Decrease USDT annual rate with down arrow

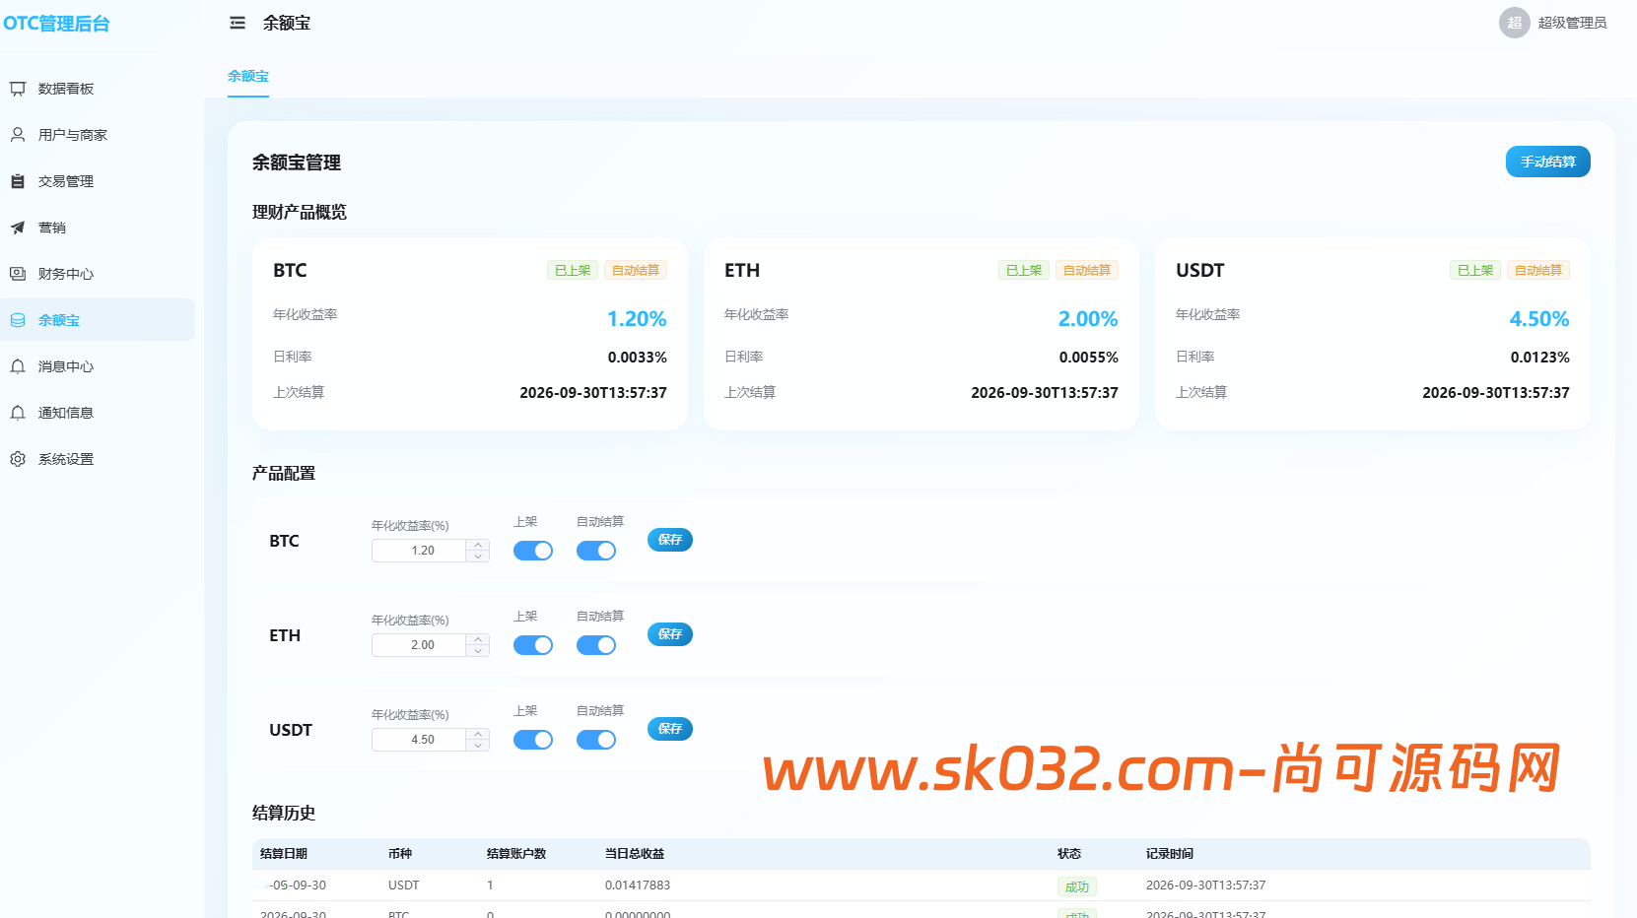(478, 746)
